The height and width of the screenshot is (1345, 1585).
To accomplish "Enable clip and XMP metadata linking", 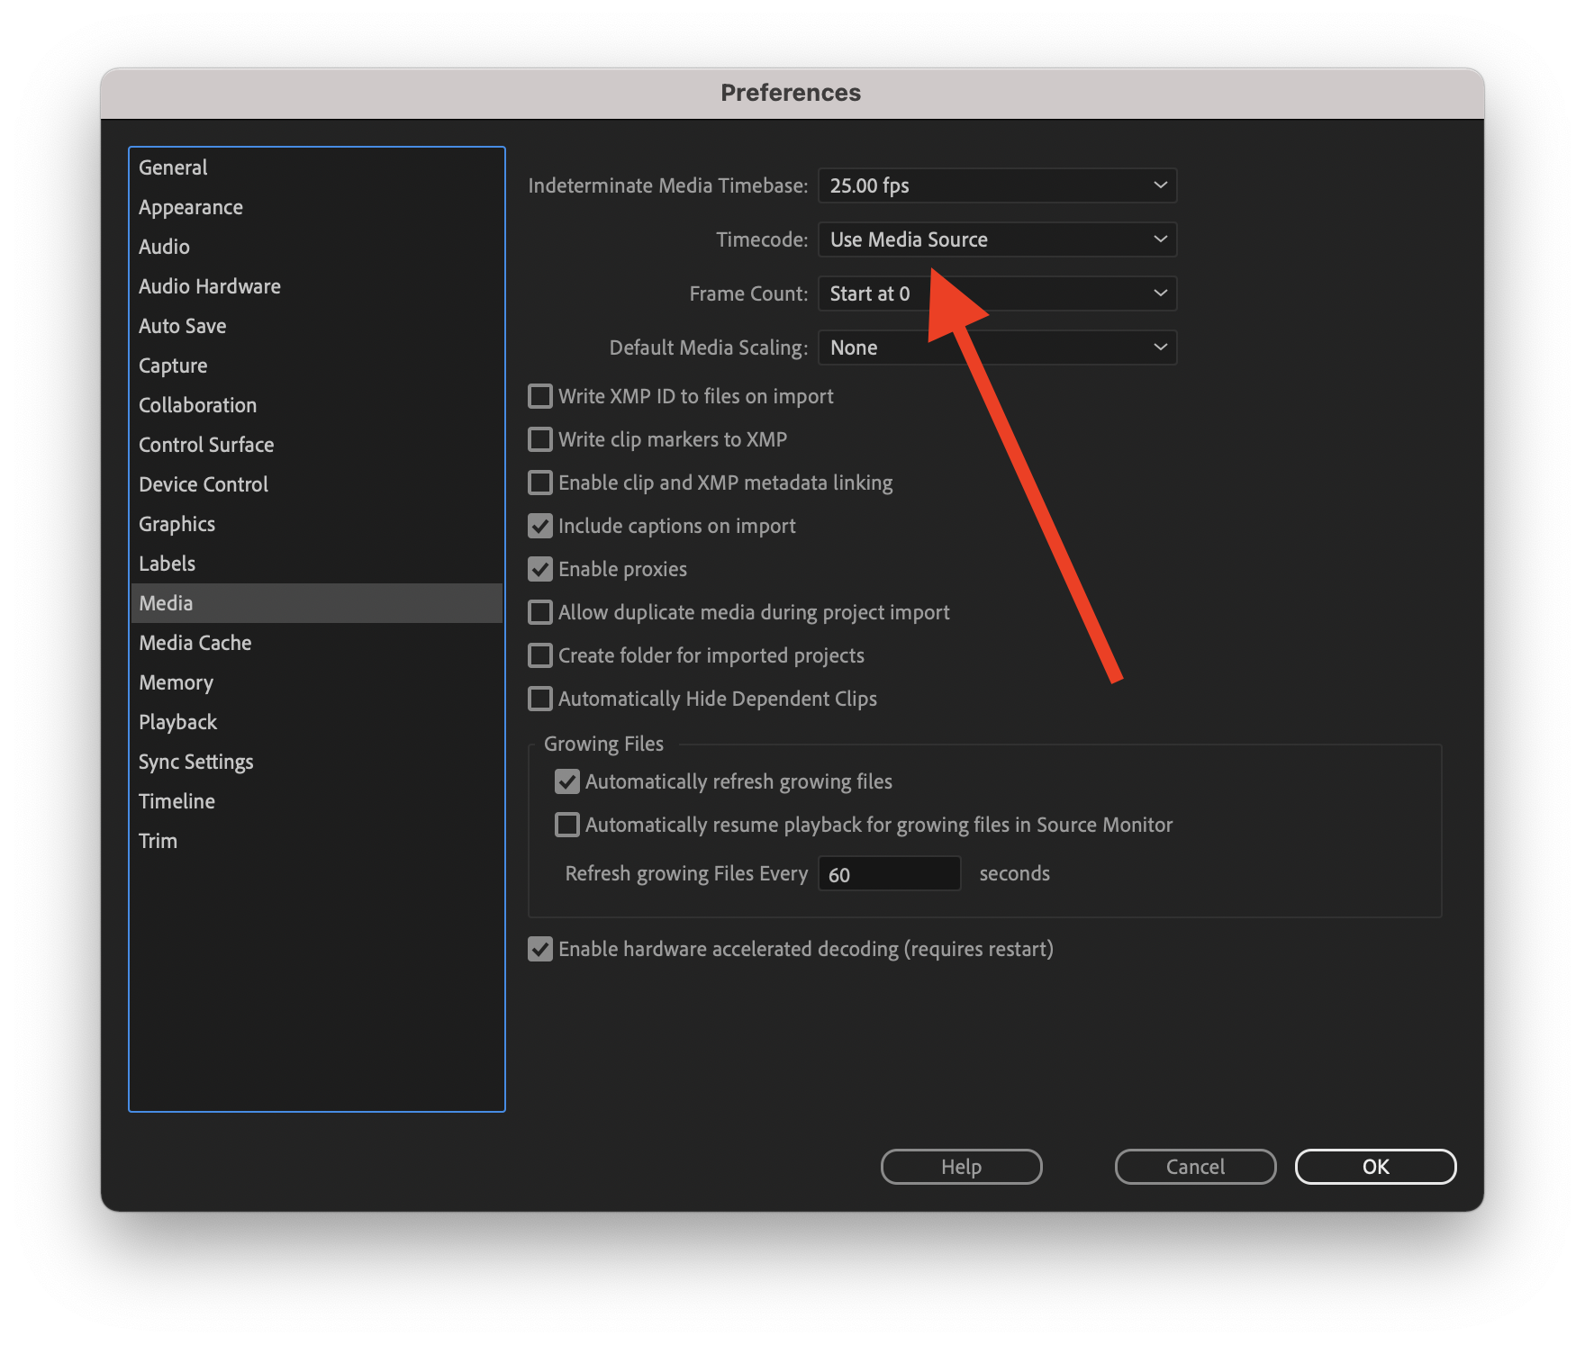I will (539, 482).
